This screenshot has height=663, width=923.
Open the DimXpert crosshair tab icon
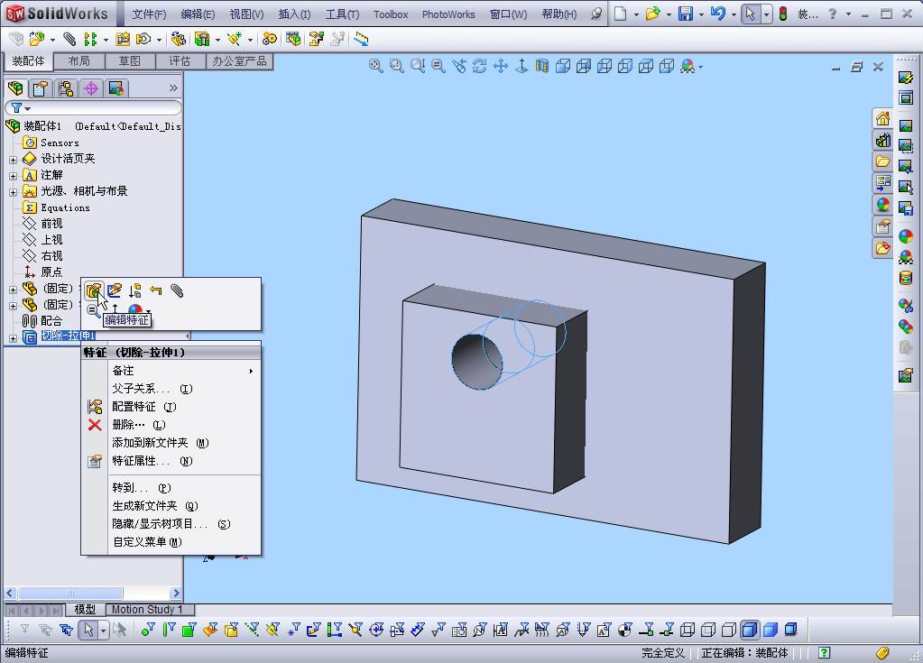[90, 88]
